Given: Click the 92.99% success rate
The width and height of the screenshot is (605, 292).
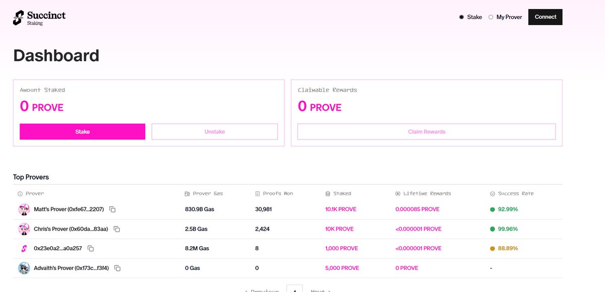Looking at the screenshot, I should coord(508,209).
